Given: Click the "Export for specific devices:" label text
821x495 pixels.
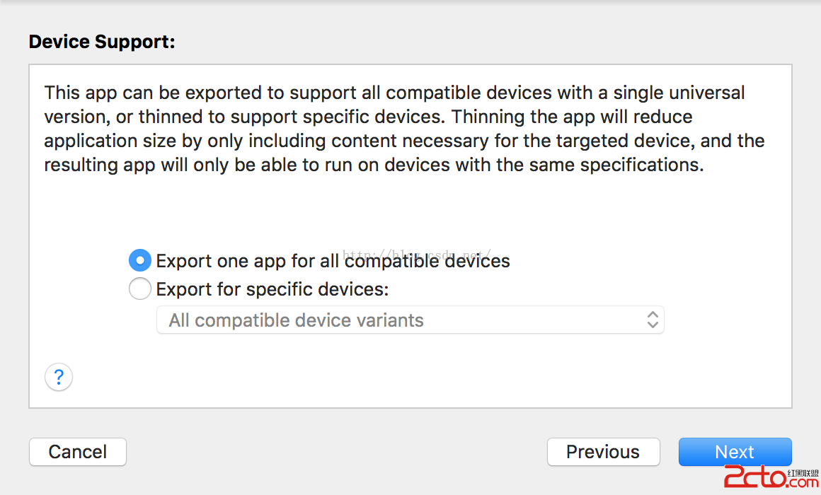Looking at the screenshot, I should (x=272, y=290).
